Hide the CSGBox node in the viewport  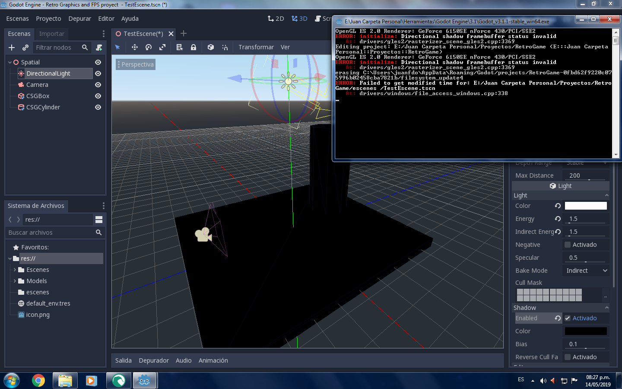(x=98, y=96)
